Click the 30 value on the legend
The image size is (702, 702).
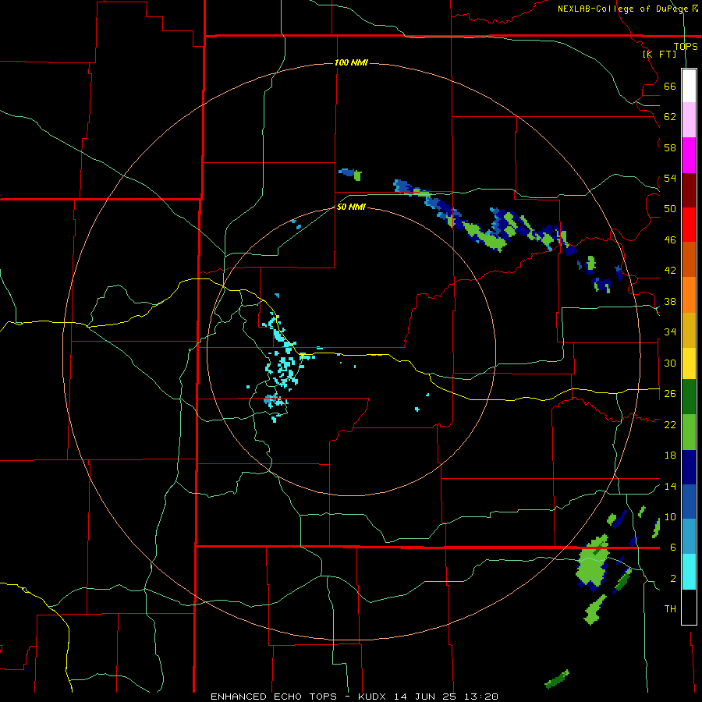[x=670, y=363]
